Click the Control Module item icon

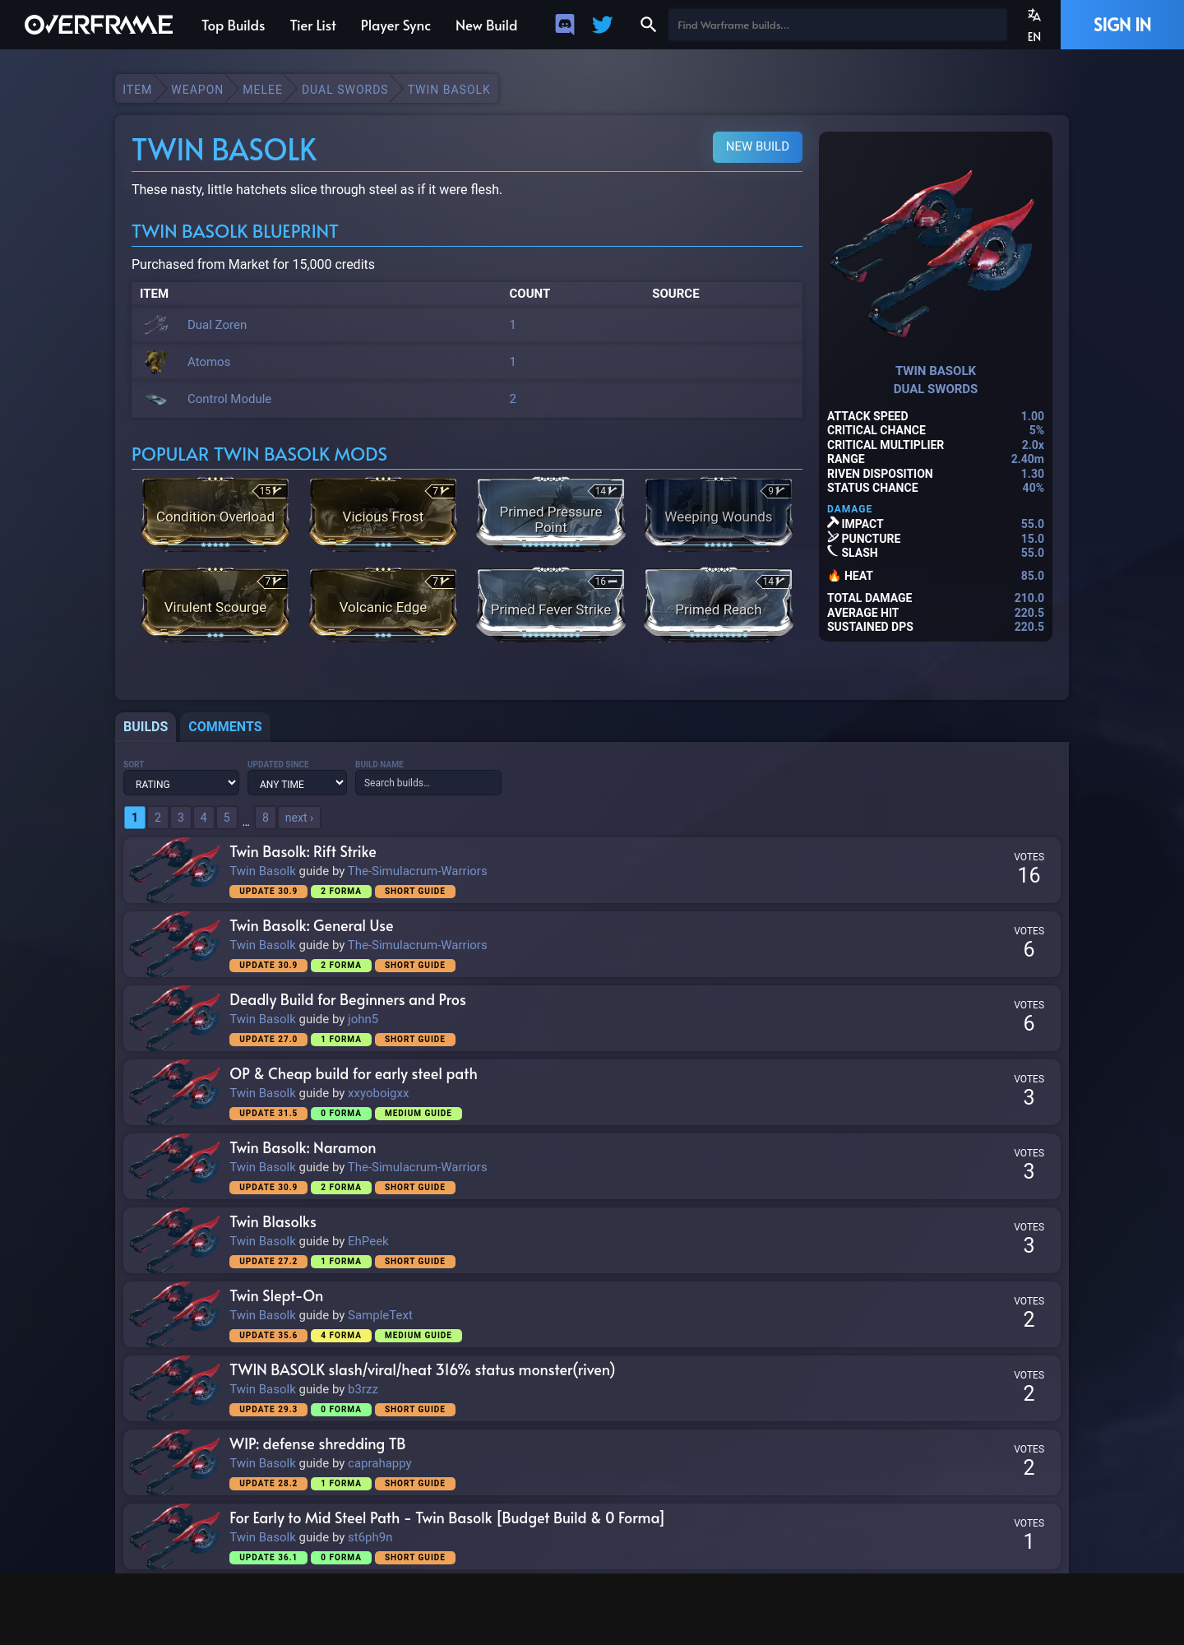click(156, 399)
